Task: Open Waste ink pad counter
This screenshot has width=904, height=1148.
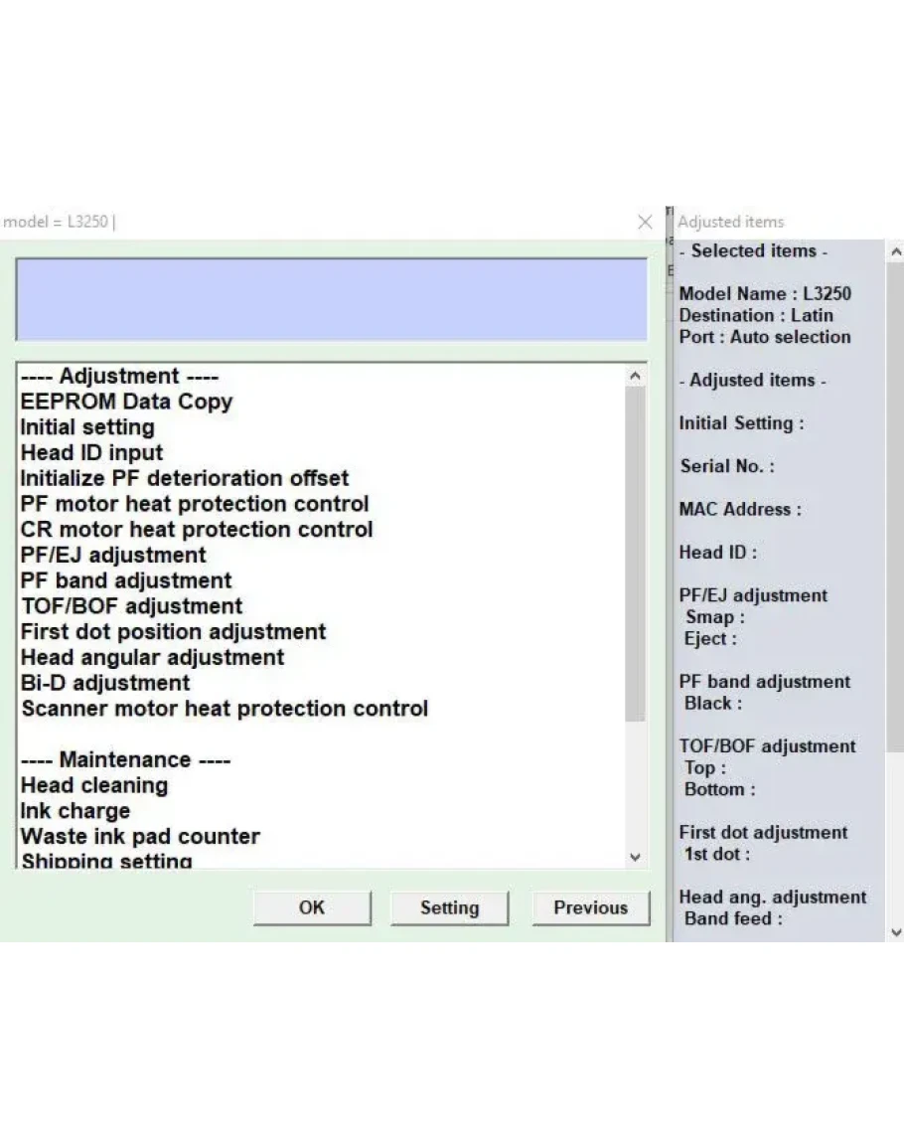Action: coord(140,837)
